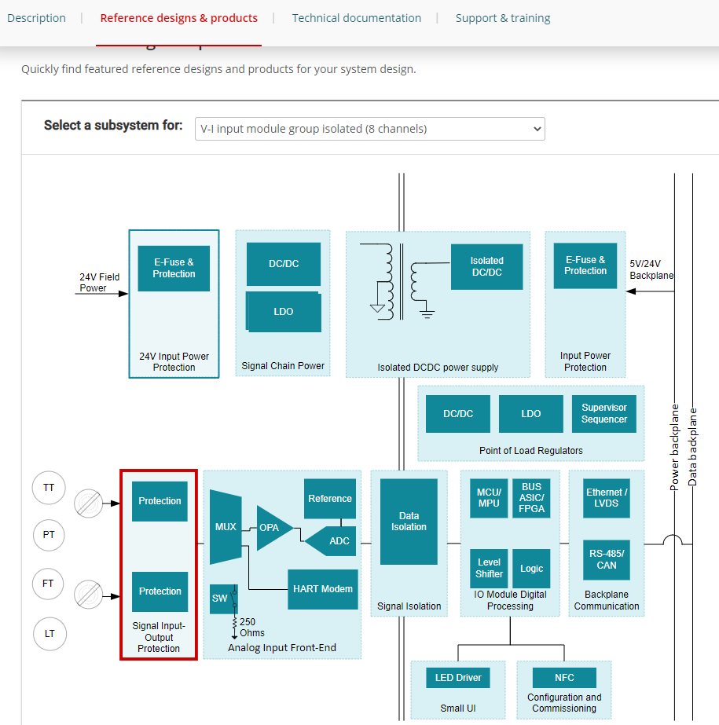This screenshot has height=725, width=719.
Task: Click 'Power backplane' vertical label
Action: 674,447
